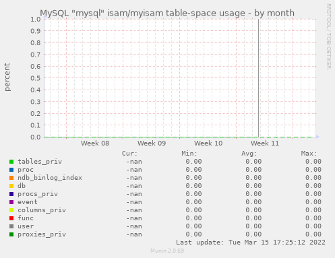The width and height of the screenshot is (335, 258).
Task: Select the ndb_binlog_index legend label
Action: point(50,178)
